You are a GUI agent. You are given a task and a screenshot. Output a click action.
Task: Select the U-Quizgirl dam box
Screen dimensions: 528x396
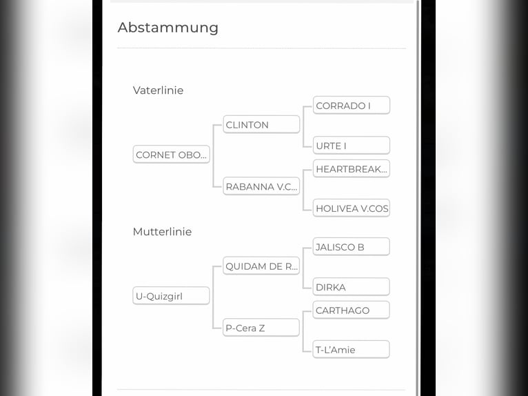tap(171, 295)
